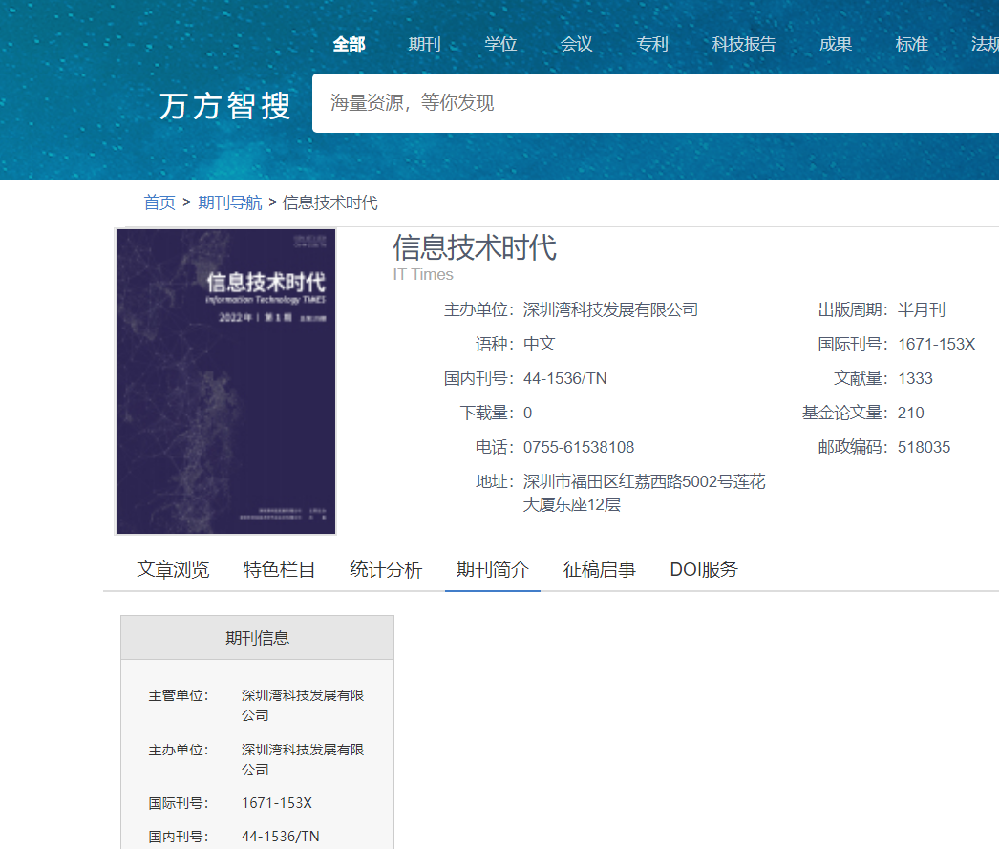The width and height of the screenshot is (999, 849).
Task: Choose the 专利 search category
Action: pos(652,44)
